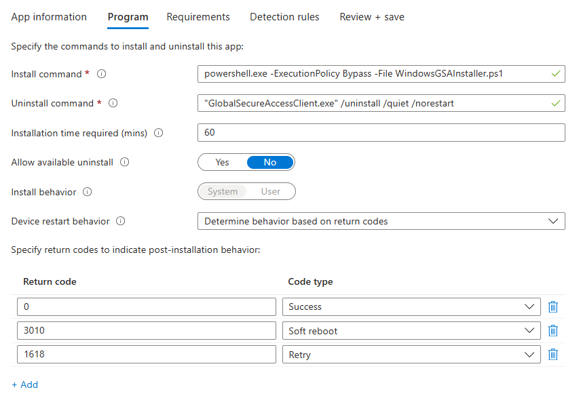Click info icon for Device restart behavior
This screenshot has height=396, width=581.
click(121, 221)
